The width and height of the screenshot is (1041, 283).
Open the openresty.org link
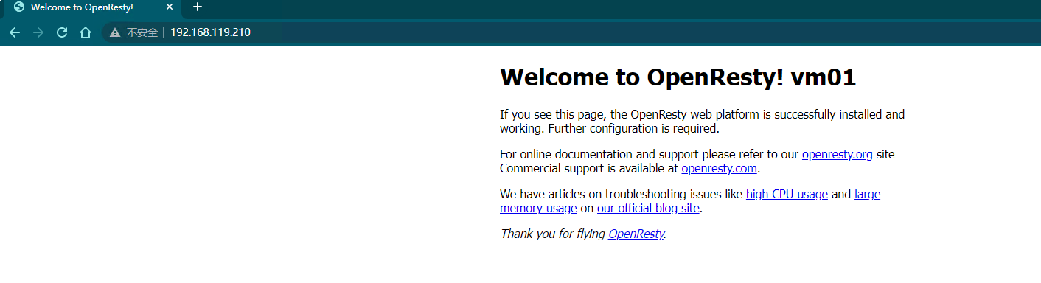coord(838,155)
